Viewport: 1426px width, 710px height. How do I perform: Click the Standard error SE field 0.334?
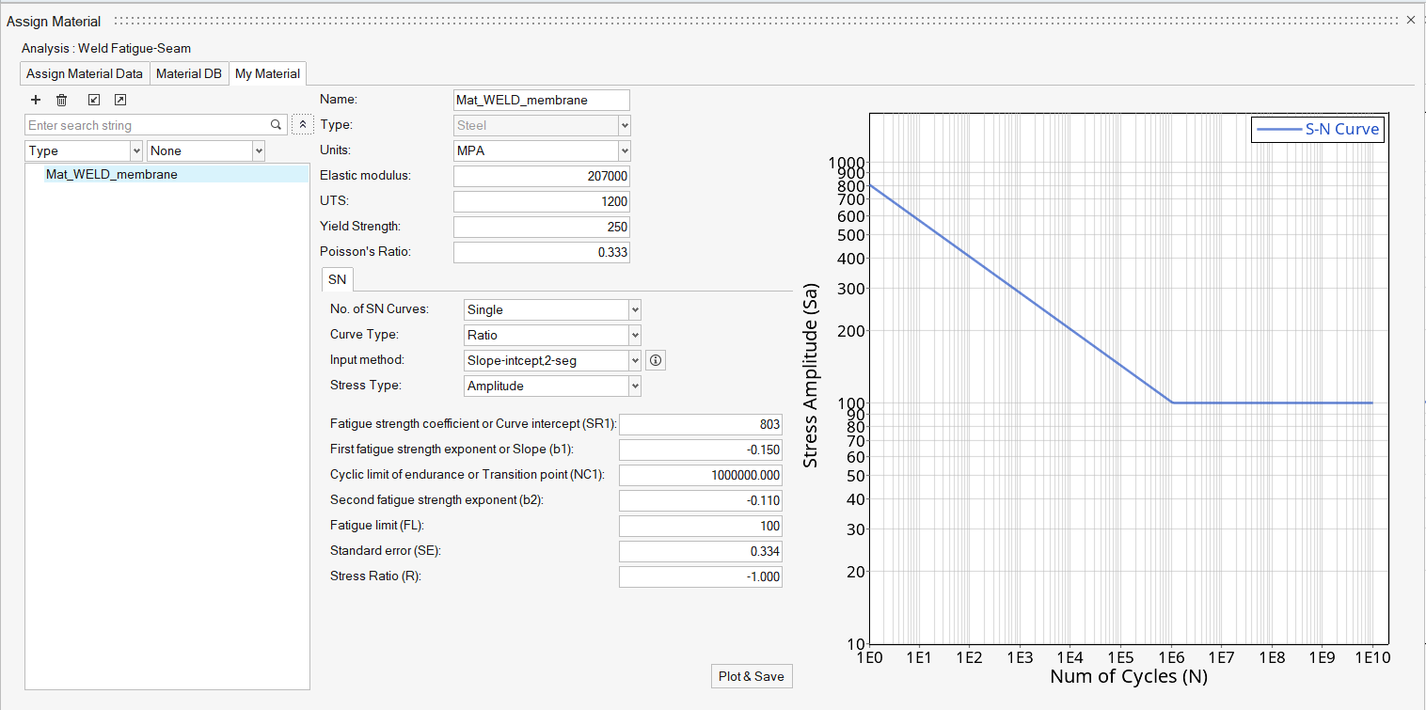tap(701, 551)
